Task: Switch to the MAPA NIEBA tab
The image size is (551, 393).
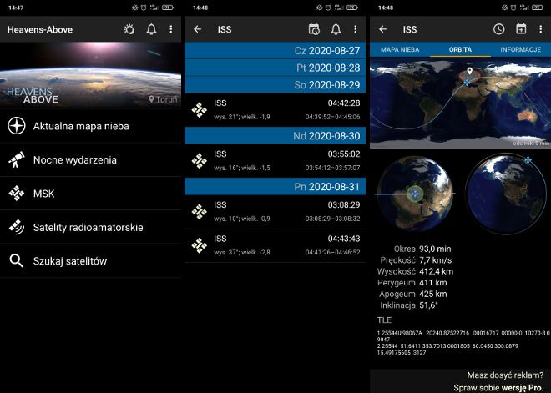Action: 400,50
